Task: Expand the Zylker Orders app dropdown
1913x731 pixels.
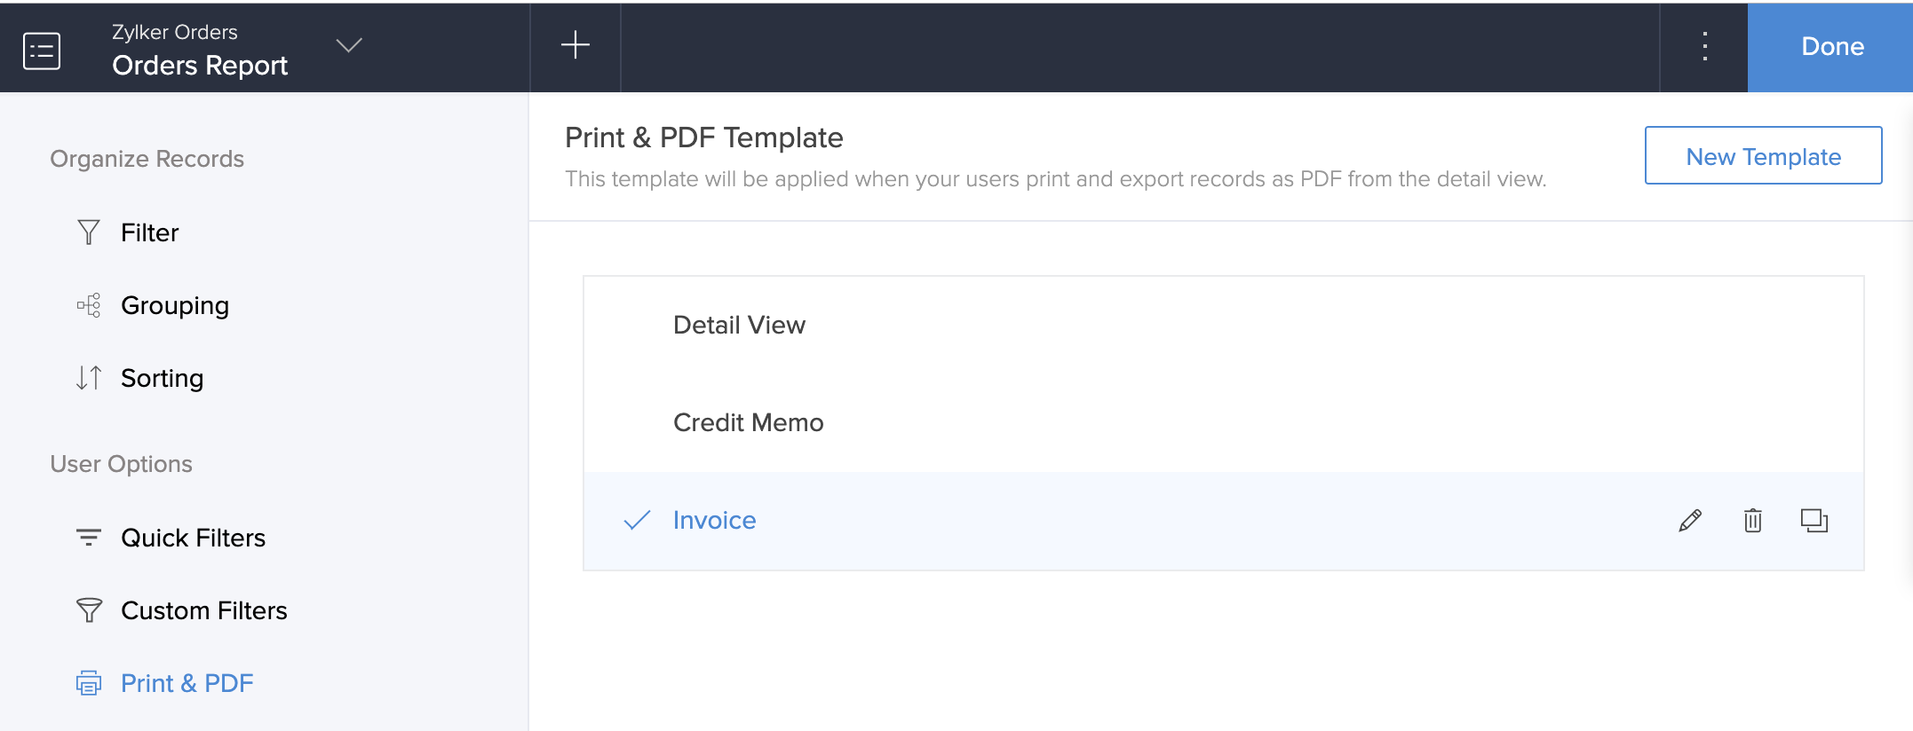Action: (349, 46)
